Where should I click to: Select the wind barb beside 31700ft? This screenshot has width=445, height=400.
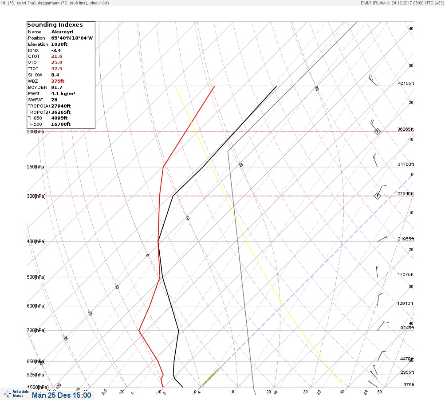tap(375, 160)
